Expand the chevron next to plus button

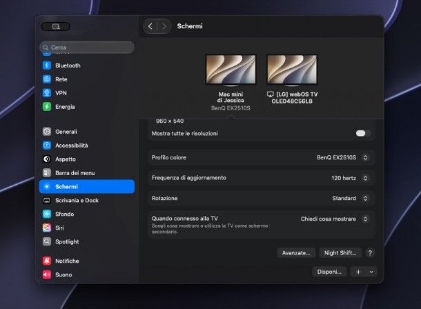point(371,272)
